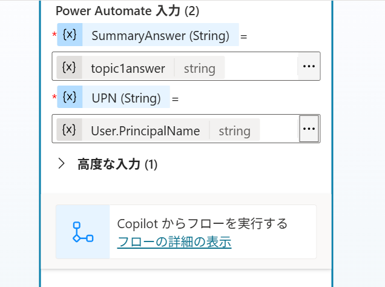The height and width of the screenshot is (287, 385).
Task: Select the topic1answer variable value
Action: 128,68
